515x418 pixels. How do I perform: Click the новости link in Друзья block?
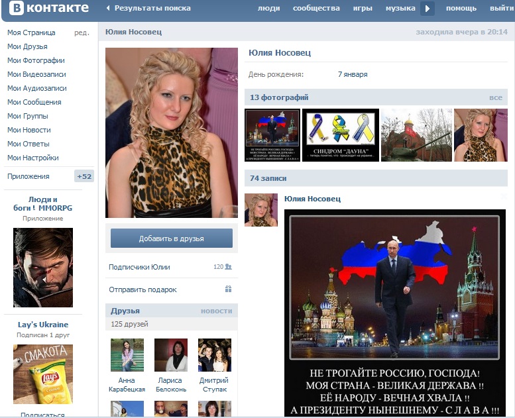216,311
